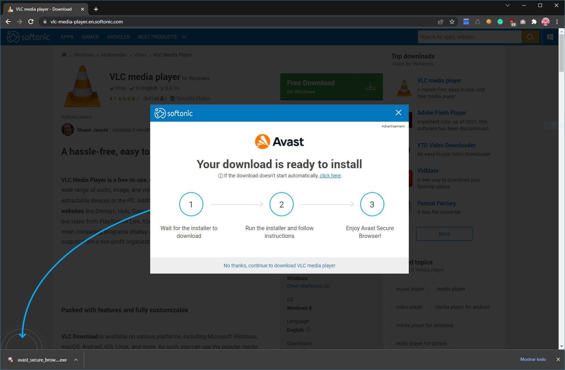Click the share page icon in address bar
The height and width of the screenshot is (370, 565).
[x=441, y=22]
